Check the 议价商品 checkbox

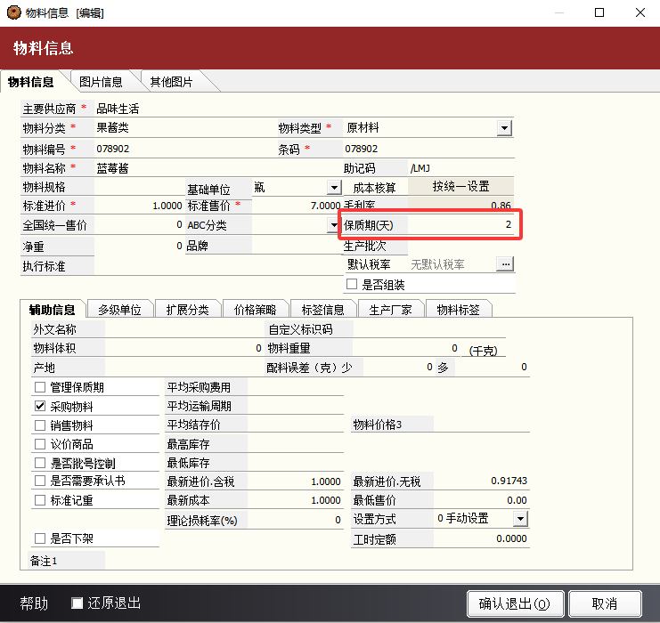(40, 444)
